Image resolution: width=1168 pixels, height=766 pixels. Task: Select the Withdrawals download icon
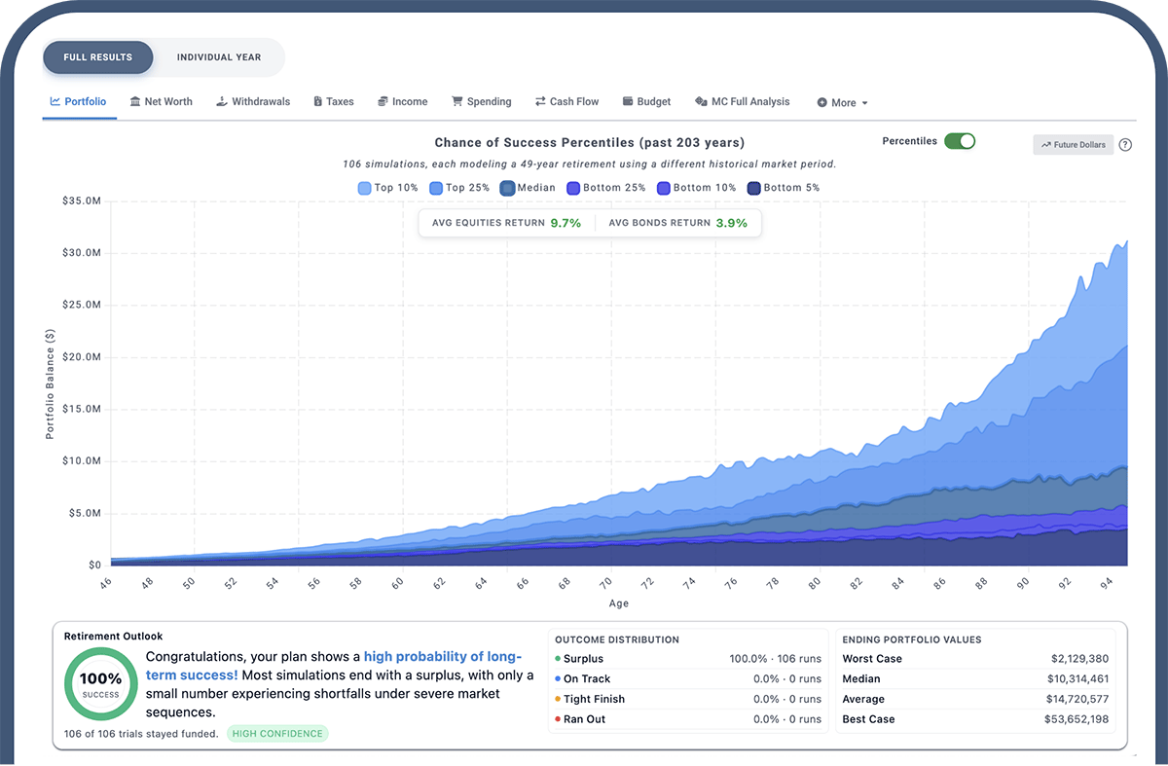[222, 101]
